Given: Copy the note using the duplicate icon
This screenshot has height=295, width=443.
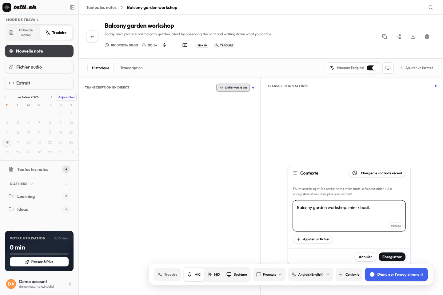Looking at the screenshot, I should 385,37.
